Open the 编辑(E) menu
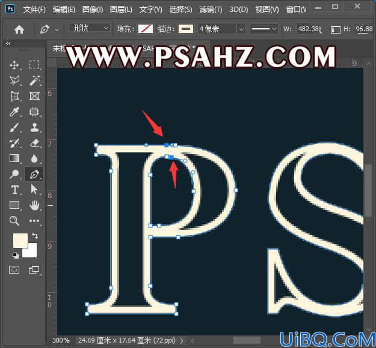Screen dimensions: 376x348 pyautogui.click(x=64, y=10)
